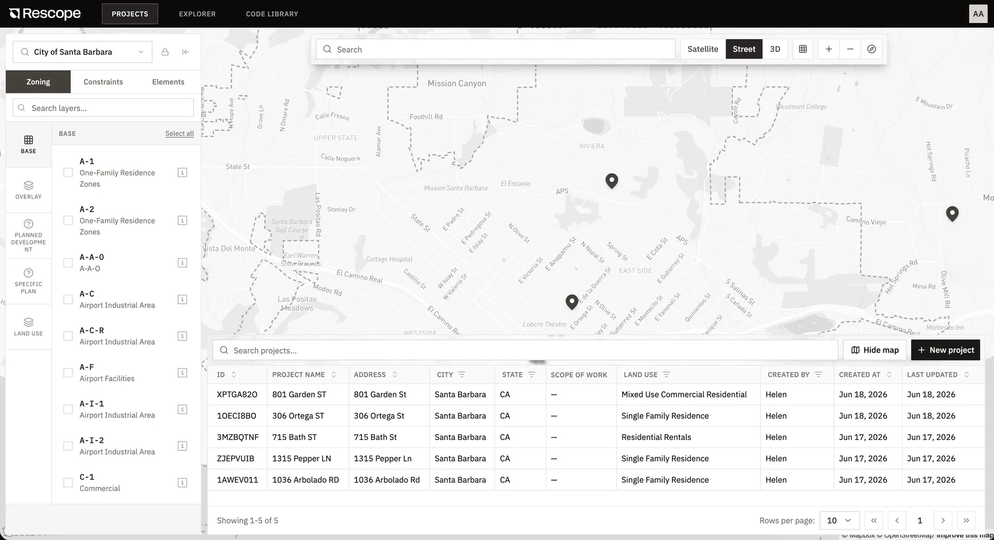Enable the A-A-O zoning layer
Screen dimensions: 994x540
coord(68,263)
